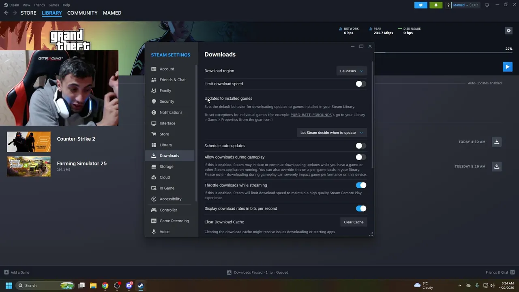Click the In Game monitor icon
Image resolution: width=519 pixels, height=292 pixels.
coord(154,188)
